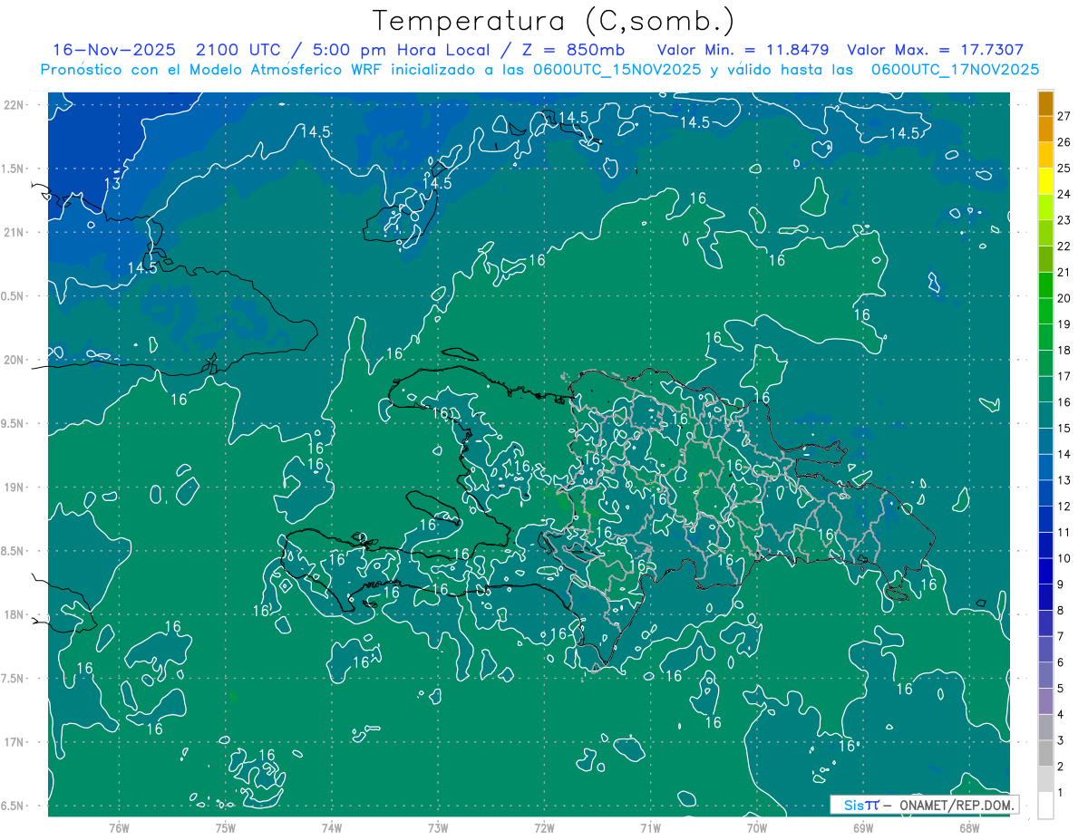Select the '18N' latitude axis label

15,614
